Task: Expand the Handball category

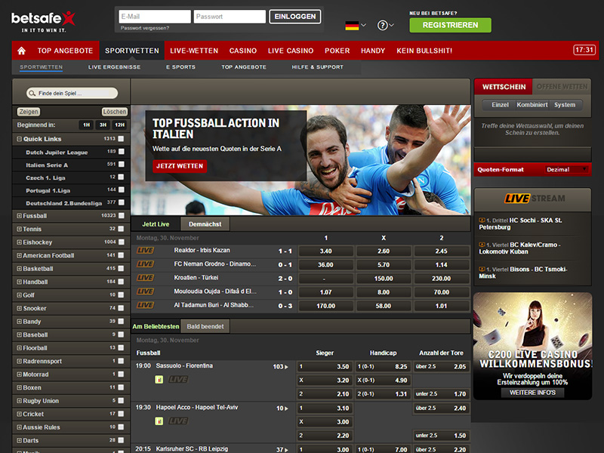Action: coord(19,282)
